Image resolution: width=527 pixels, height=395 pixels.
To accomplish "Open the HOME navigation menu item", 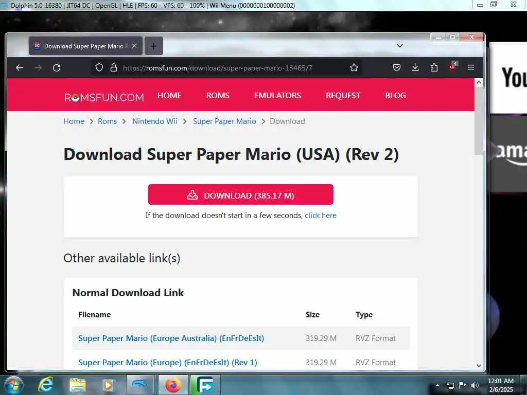I will (x=169, y=95).
